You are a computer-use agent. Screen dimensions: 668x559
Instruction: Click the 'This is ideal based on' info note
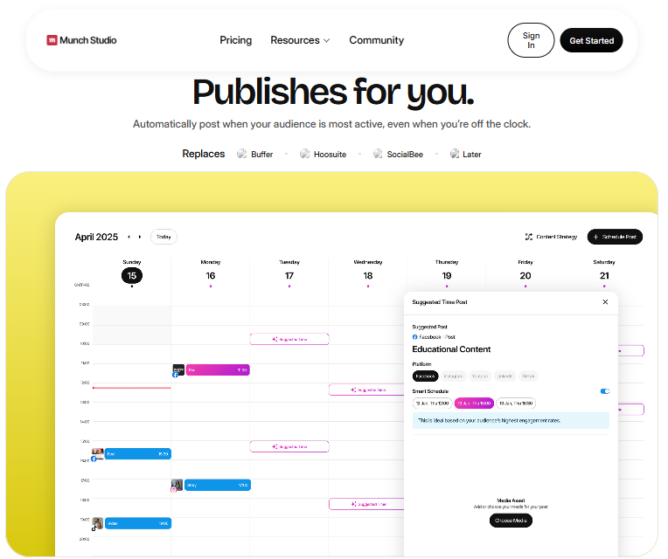[511, 421]
